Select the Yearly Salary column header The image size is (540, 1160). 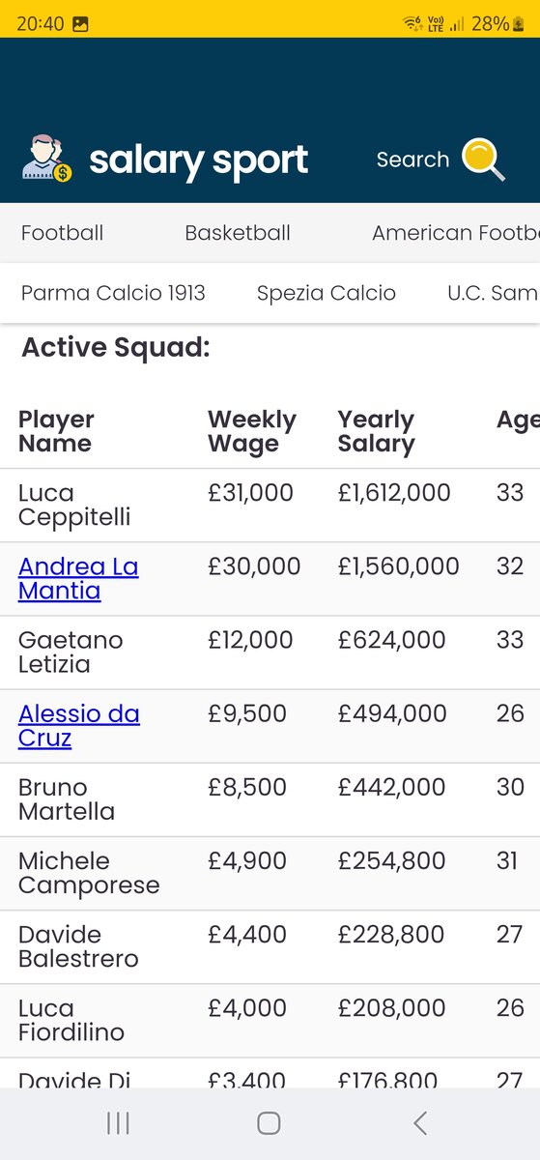(x=376, y=432)
